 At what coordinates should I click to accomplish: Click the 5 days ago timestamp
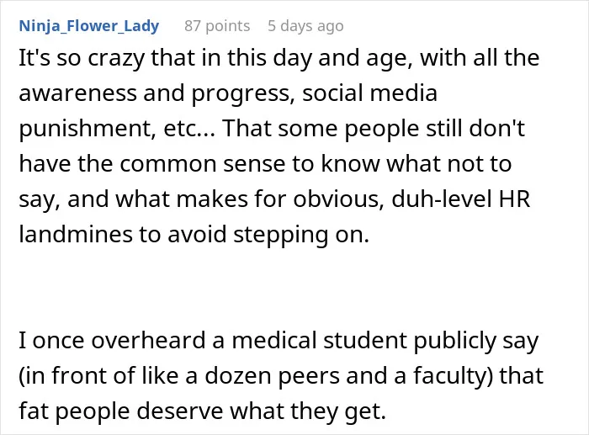click(x=305, y=26)
